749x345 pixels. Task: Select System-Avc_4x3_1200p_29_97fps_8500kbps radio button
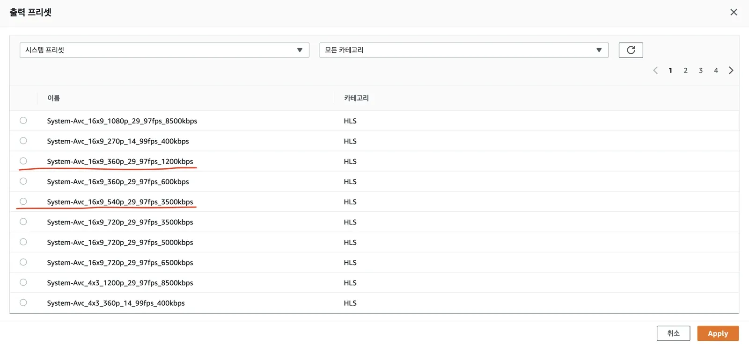pyautogui.click(x=23, y=282)
